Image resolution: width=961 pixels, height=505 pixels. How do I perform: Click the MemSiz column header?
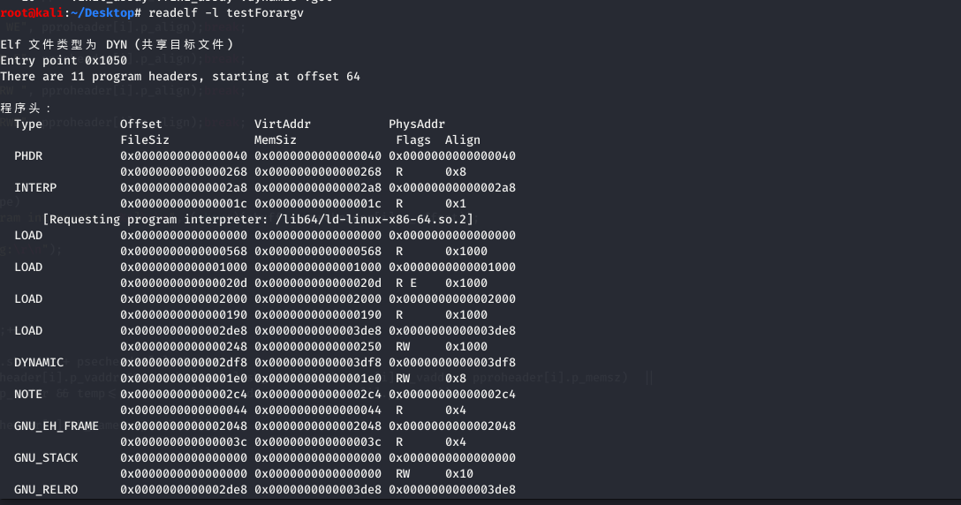pyautogui.click(x=276, y=140)
